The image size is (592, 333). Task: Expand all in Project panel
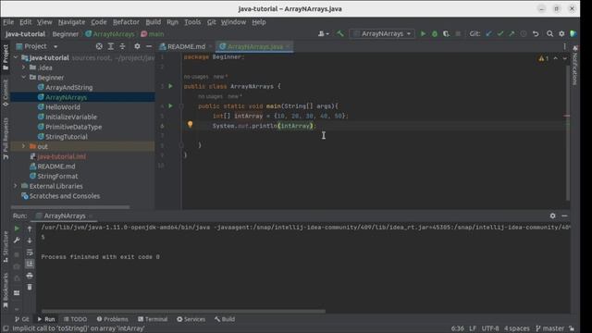pos(111,46)
